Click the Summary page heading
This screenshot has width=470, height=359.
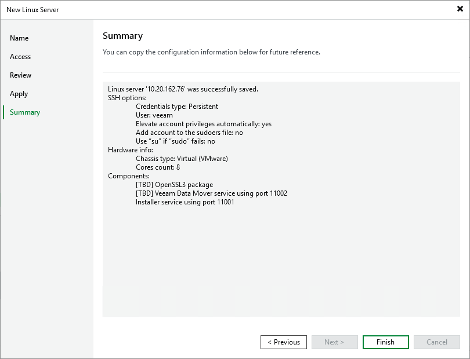click(x=122, y=36)
